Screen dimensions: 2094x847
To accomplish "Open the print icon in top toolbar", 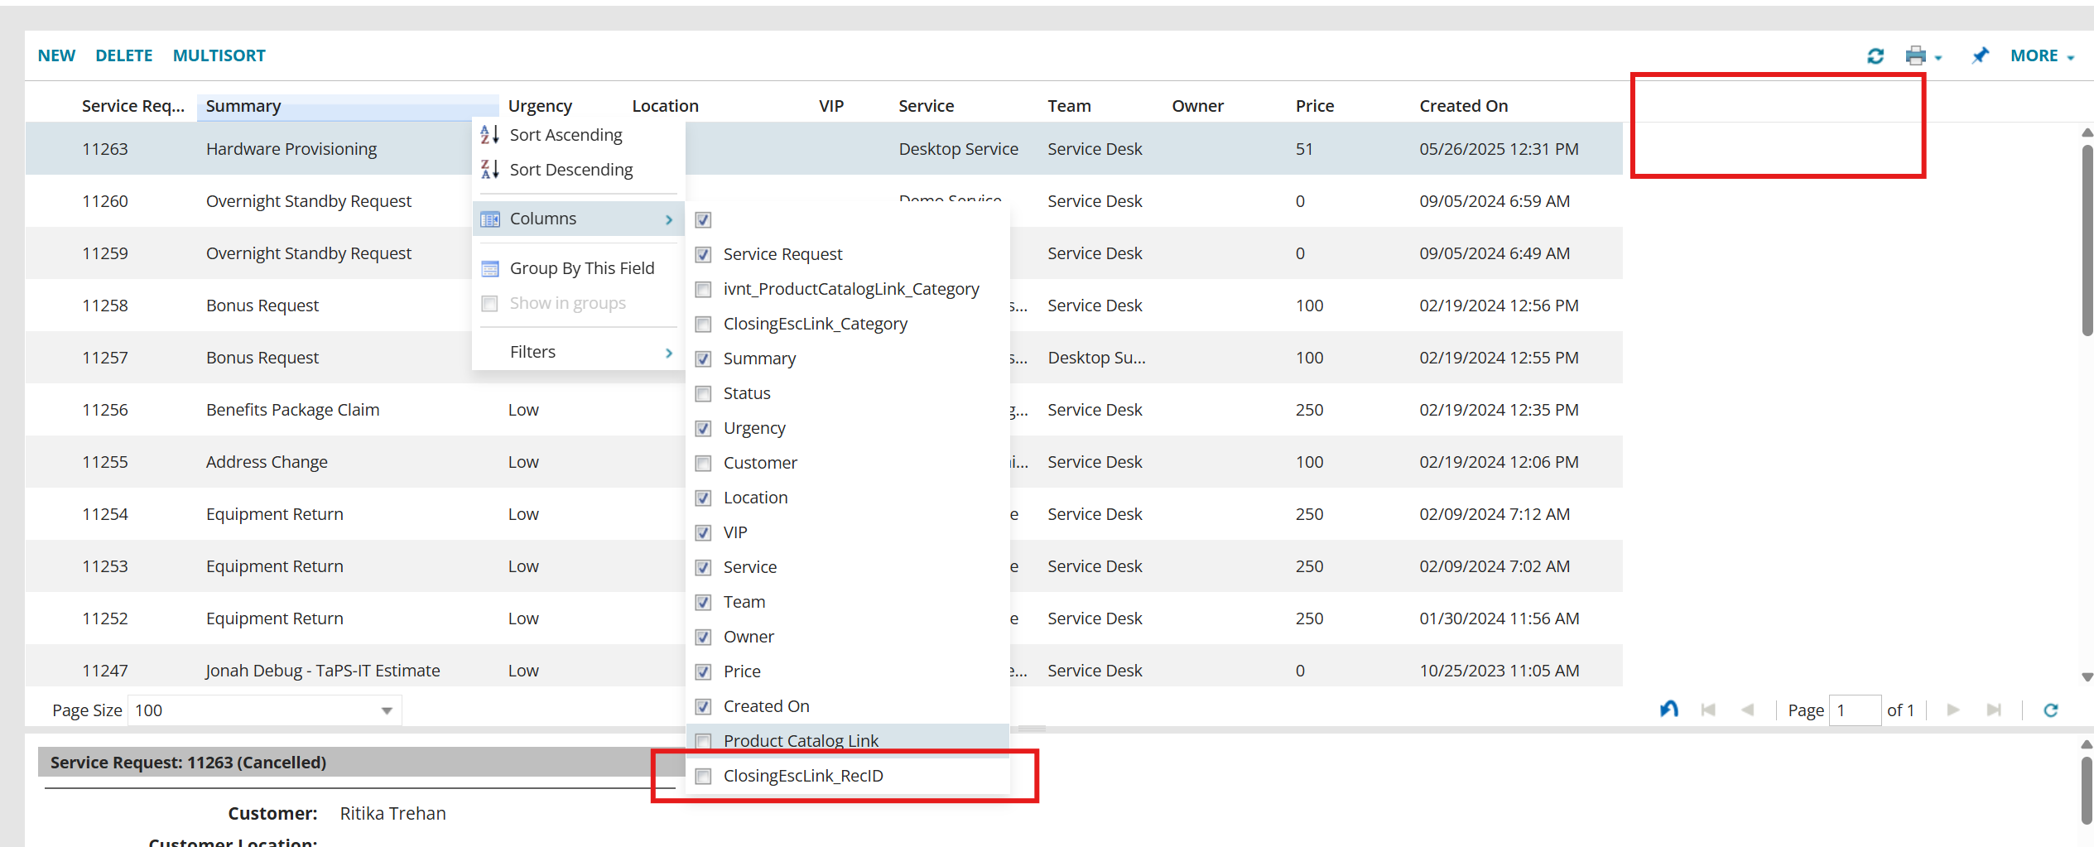I will (x=1915, y=55).
